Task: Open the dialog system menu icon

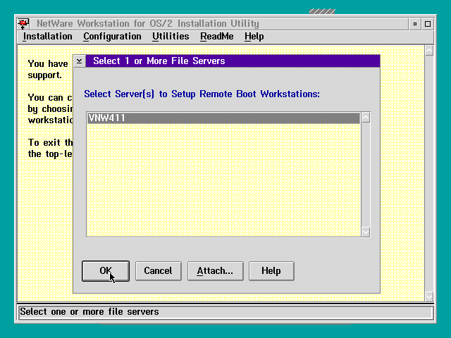Action: pos(80,61)
